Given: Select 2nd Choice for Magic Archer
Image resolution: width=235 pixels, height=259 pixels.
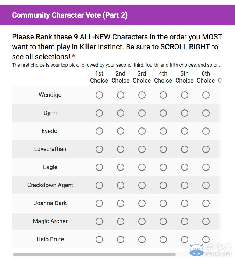Looking at the screenshot, I should click(121, 221).
